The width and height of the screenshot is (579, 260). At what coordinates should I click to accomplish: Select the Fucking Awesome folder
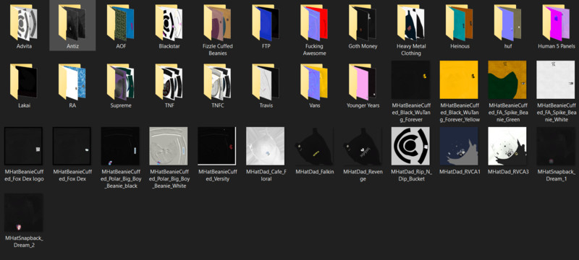coord(314,22)
